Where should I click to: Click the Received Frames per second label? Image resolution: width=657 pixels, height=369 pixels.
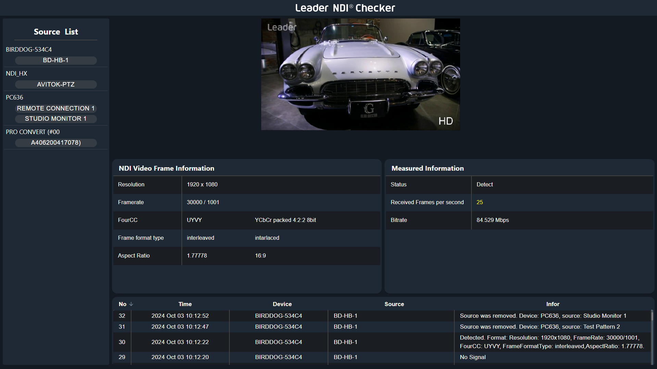click(427, 202)
